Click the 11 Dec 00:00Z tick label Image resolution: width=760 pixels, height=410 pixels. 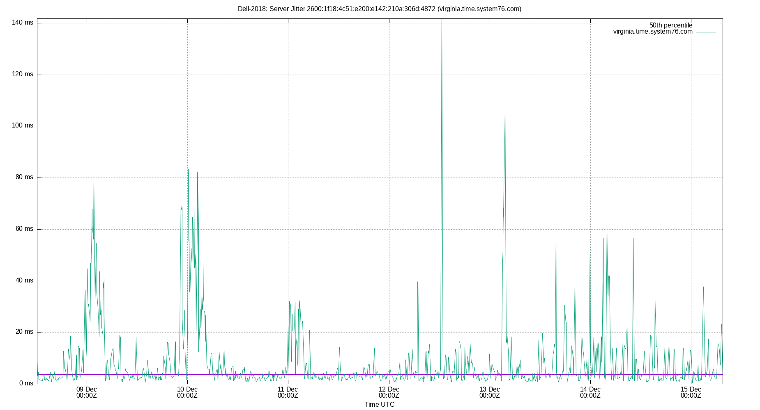pos(288,393)
